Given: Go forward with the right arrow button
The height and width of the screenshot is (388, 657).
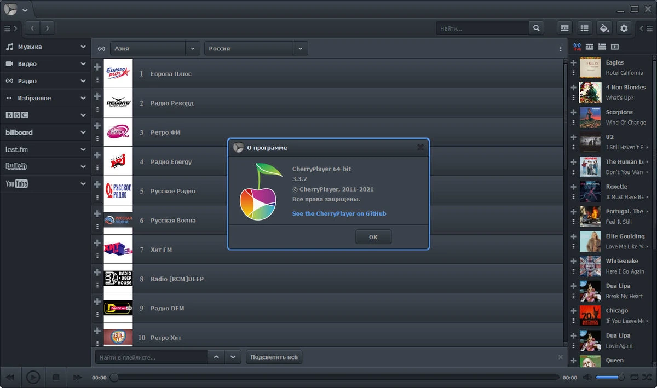Looking at the screenshot, I should click(x=48, y=27).
